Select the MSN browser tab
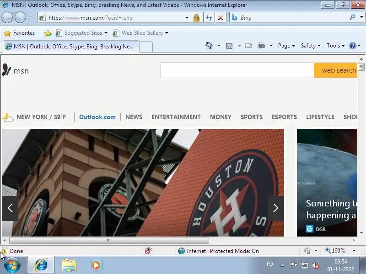The height and width of the screenshot is (274, 366). [71, 47]
